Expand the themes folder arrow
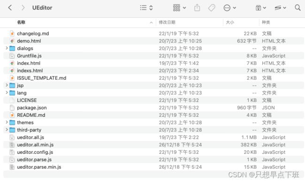 pyautogui.click(x=7, y=122)
